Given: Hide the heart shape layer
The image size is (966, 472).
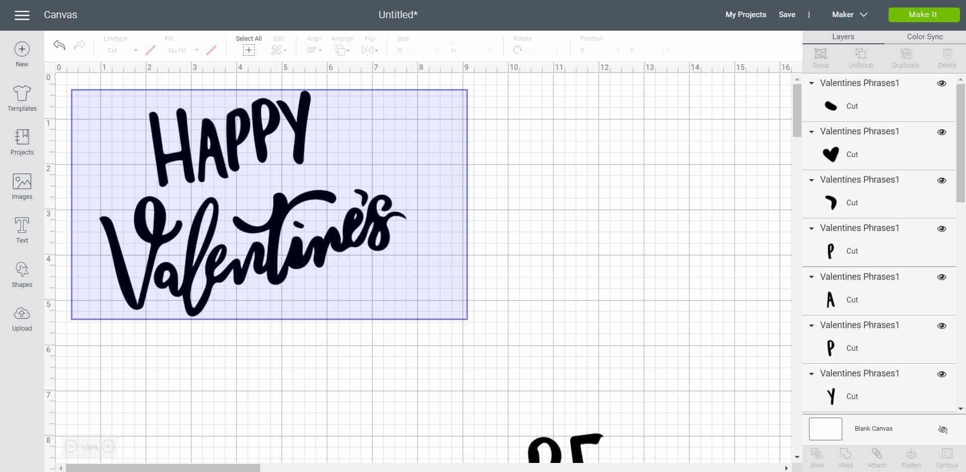Looking at the screenshot, I should coord(942,132).
